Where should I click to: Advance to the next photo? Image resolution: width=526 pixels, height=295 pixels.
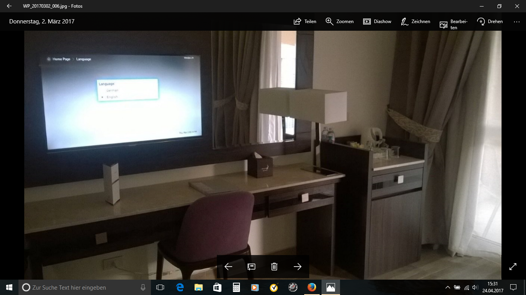tap(297, 267)
